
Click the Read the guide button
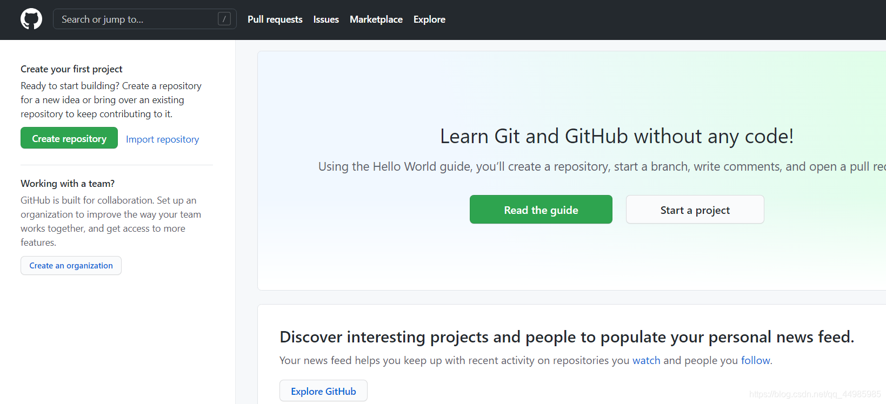[x=541, y=210]
